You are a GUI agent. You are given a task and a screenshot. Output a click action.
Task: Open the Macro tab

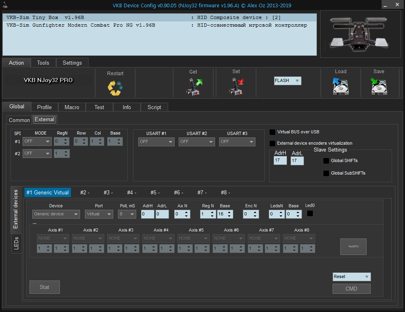tap(72, 107)
